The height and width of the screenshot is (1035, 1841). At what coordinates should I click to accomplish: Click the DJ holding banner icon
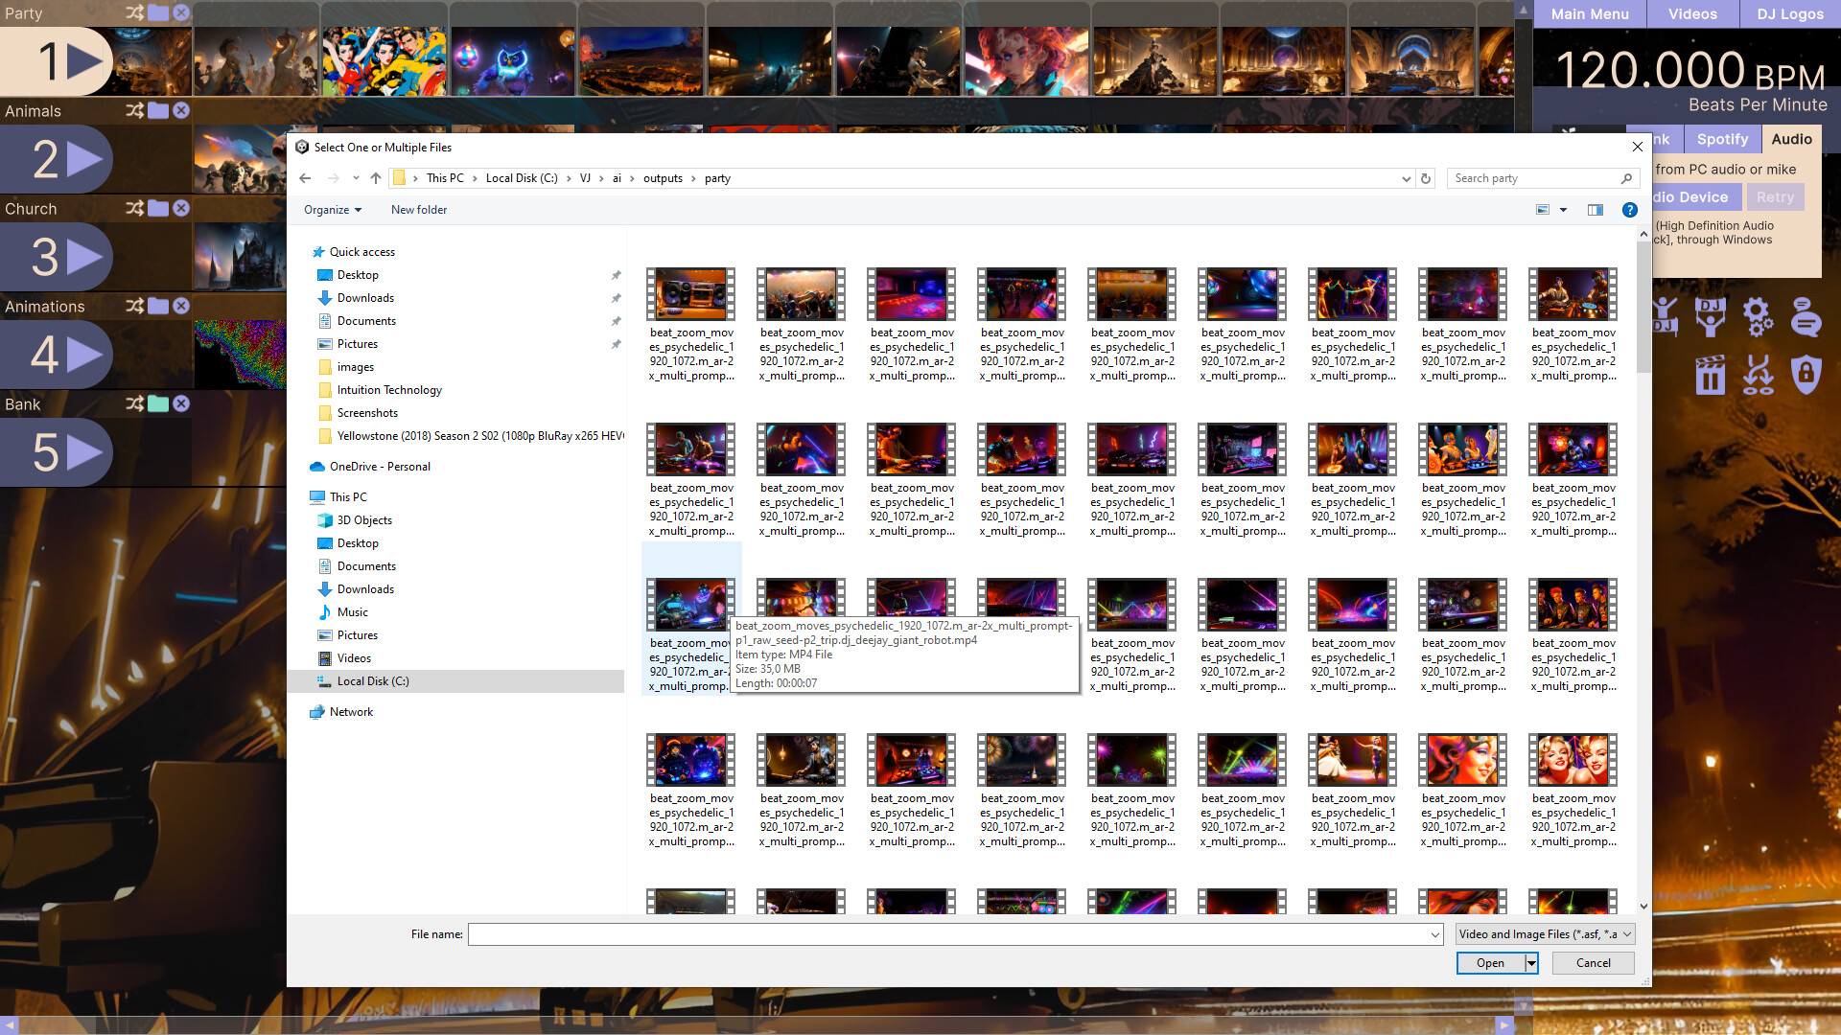(x=1712, y=316)
